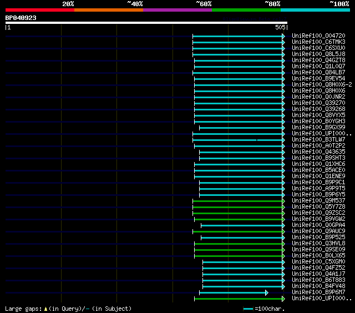Select the UniRef100_Q0JNR2 label

pyautogui.click(x=318, y=97)
